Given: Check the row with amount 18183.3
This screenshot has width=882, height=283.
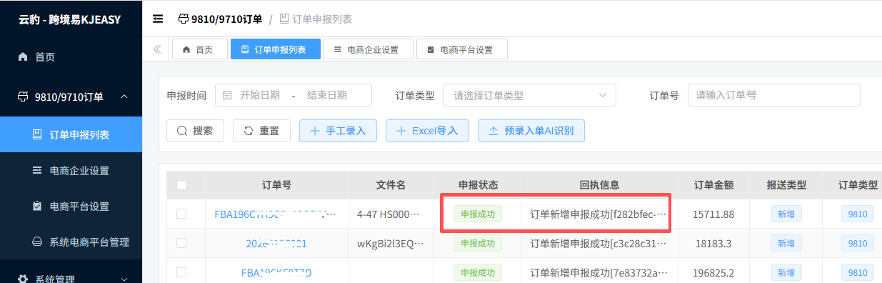Looking at the screenshot, I should tap(181, 243).
